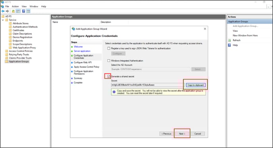Select Scope Descriptions in the tree
Viewport: 273px width, 148px height.
point(22,44)
